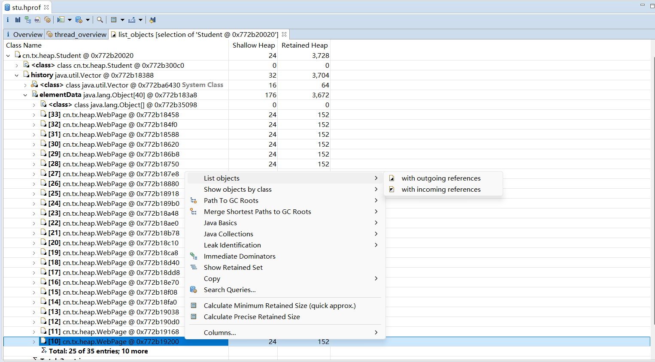655x362 pixels.
Task: Expand the class java.util.Vector node
Action: (25, 85)
